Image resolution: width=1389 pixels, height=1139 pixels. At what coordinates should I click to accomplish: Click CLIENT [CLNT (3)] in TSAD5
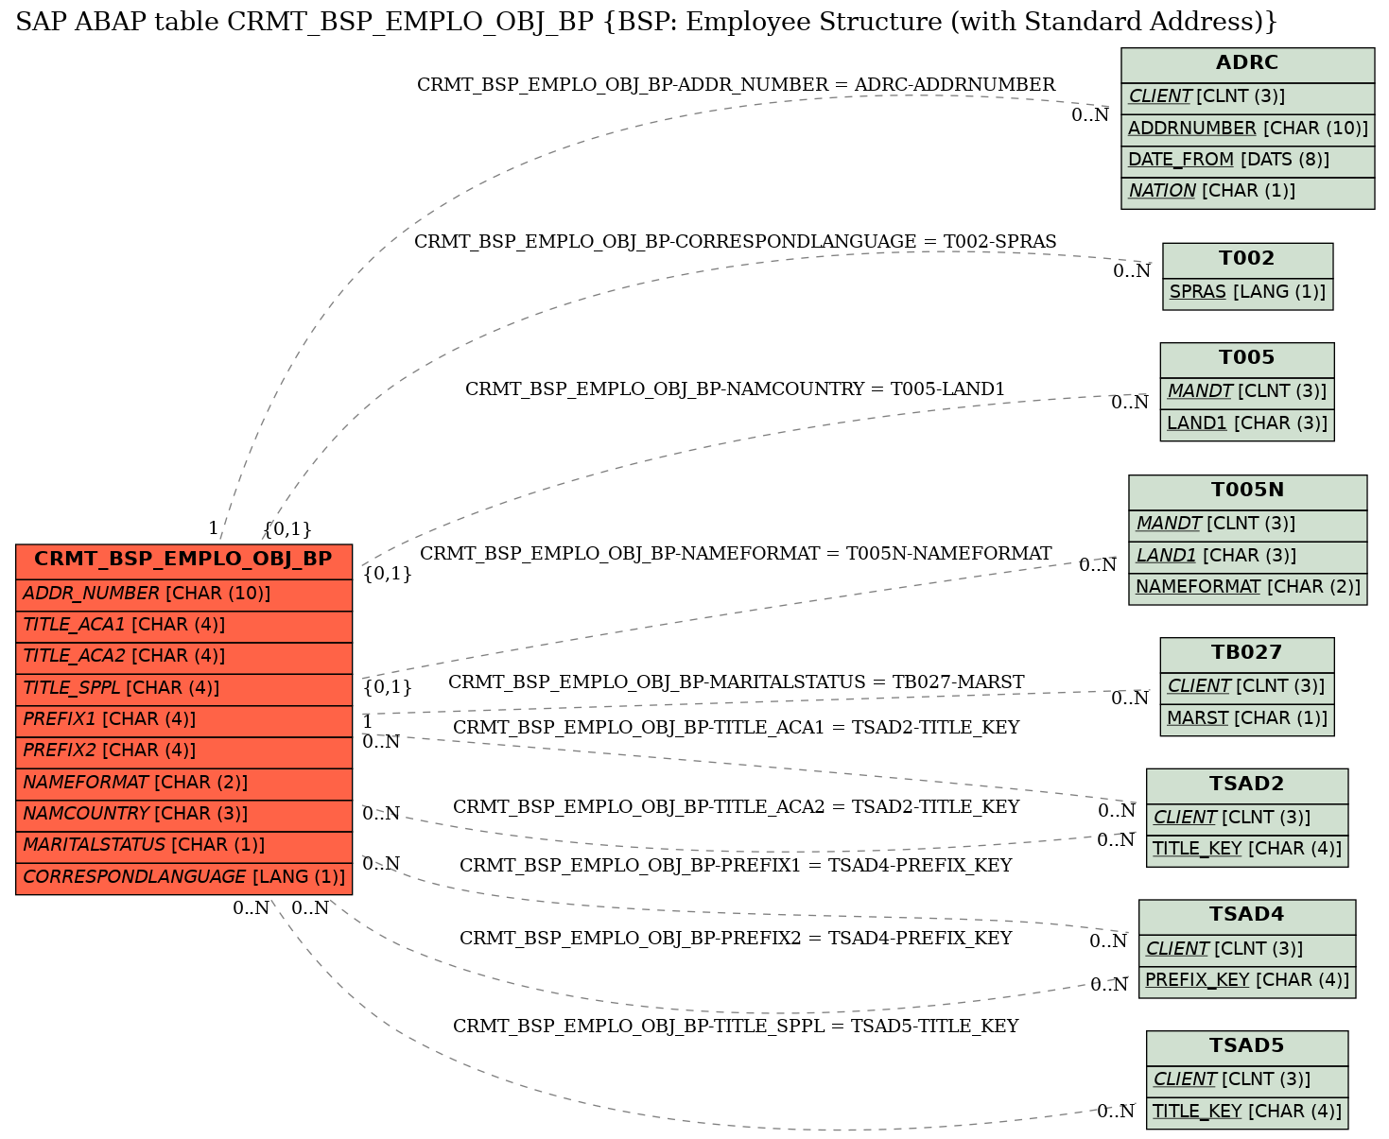point(1247,1080)
